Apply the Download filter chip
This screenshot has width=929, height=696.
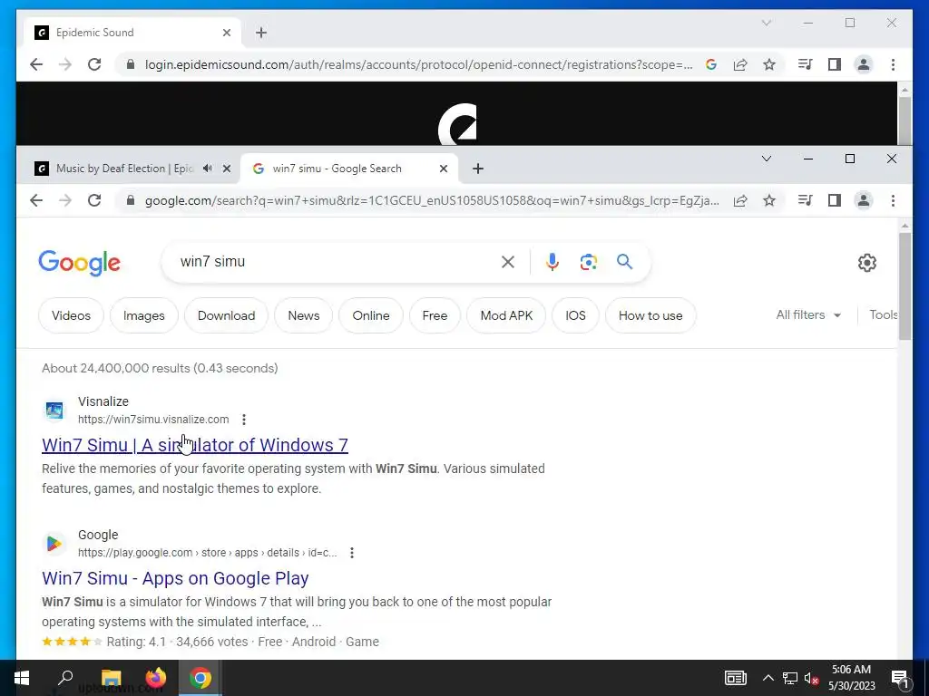click(x=226, y=315)
